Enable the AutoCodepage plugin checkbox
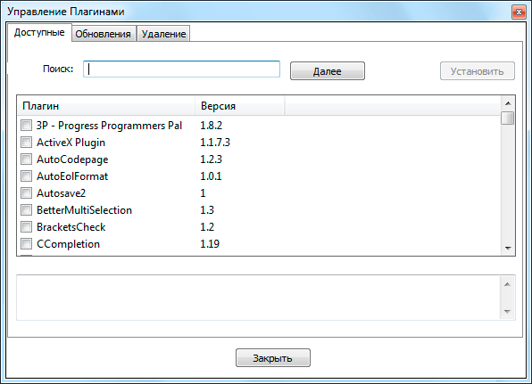This screenshot has width=532, height=384. pos(26,159)
